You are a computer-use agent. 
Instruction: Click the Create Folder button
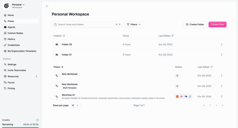195,24
